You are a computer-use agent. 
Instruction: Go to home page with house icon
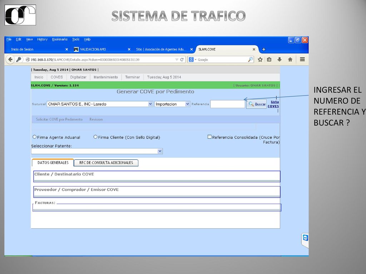click(290, 60)
